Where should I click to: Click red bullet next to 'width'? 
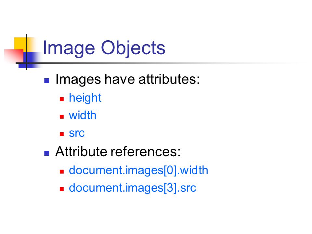coord(62,117)
